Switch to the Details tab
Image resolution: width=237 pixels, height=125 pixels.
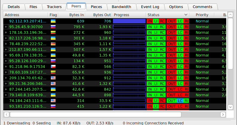click(14, 7)
